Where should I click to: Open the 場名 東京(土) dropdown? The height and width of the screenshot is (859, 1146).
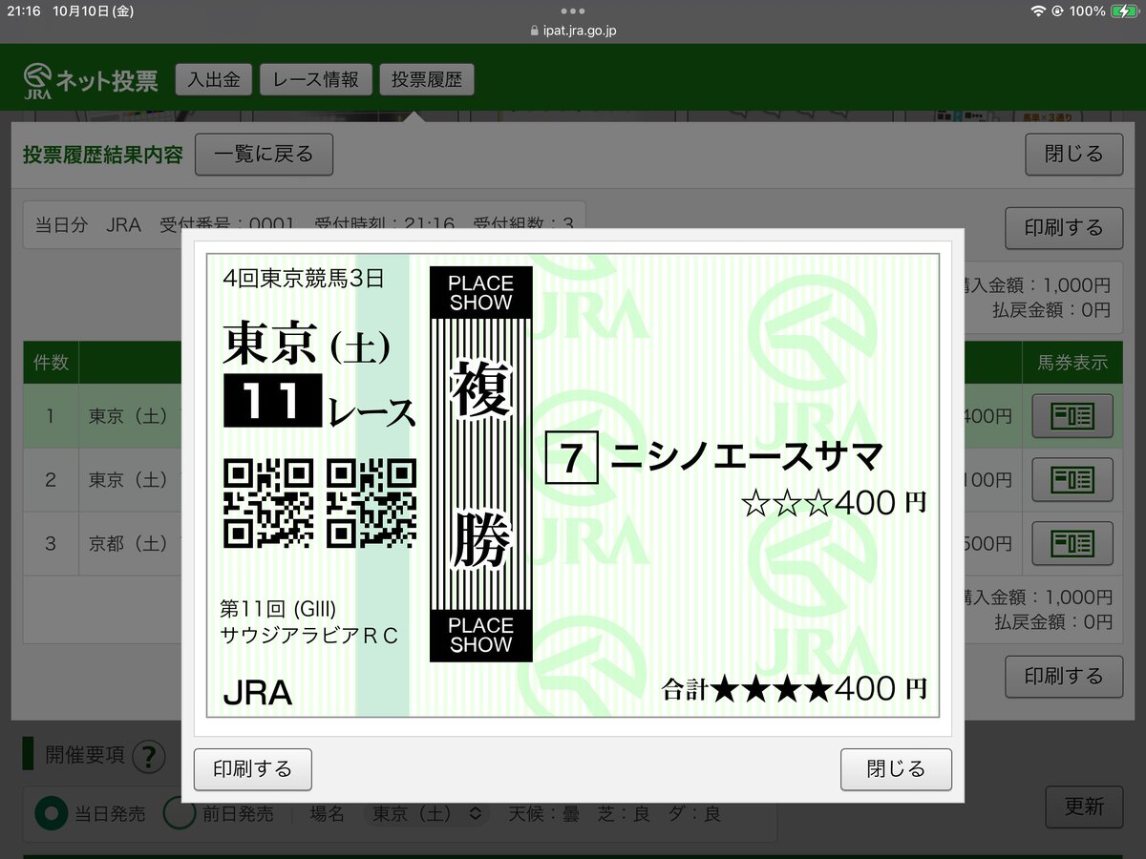pyautogui.click(x=426, y=814)
